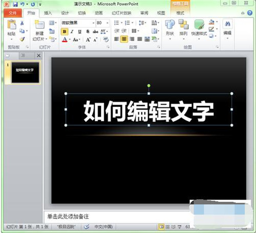Reset the slide with the Reset icon
This screenshot has width=256, height=233.
[52, 31]
